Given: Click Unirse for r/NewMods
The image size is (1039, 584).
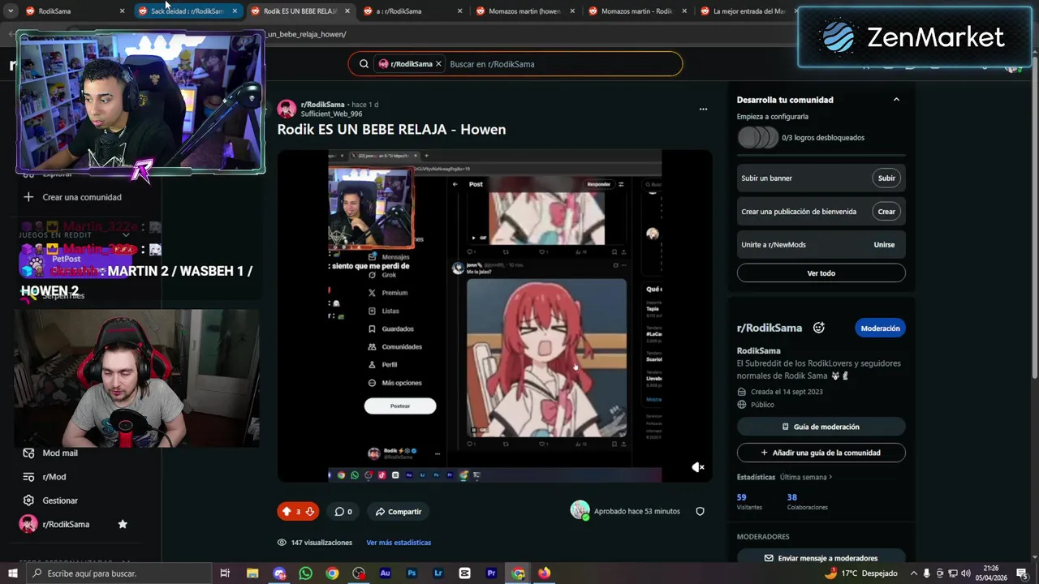Looking at the screenshot, I should tap(884, 245).
